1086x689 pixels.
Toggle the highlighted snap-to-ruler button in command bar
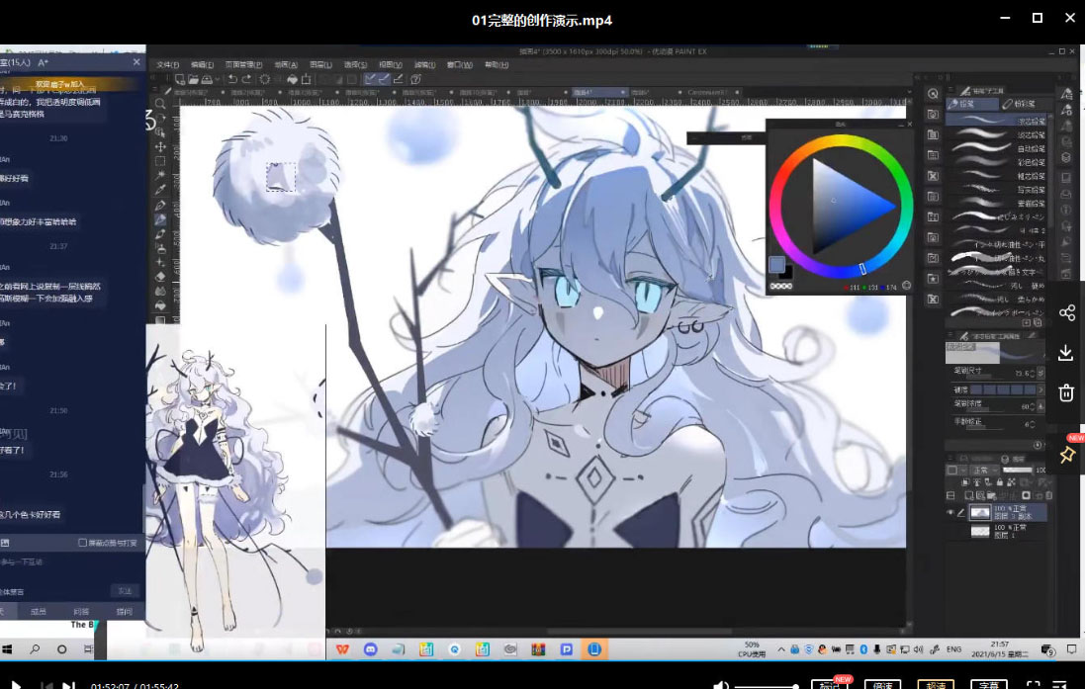click(x=370, y=80)
